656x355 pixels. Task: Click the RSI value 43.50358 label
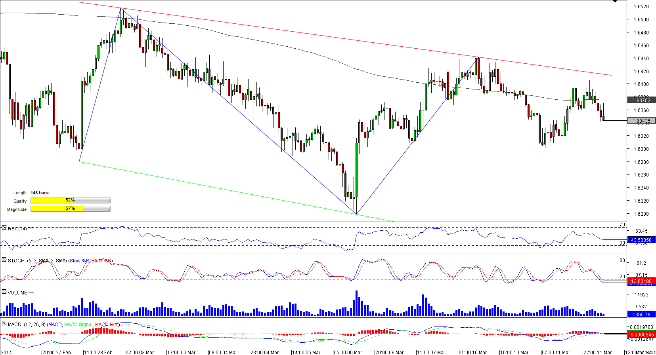click(641, 240)
